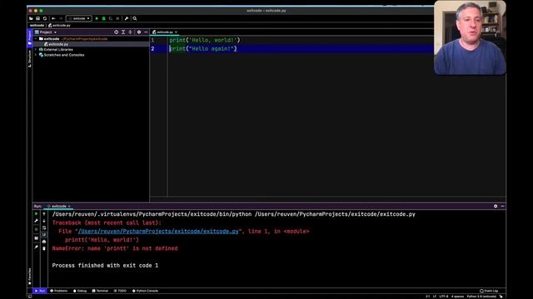
Task: Open the Run tool window tab
Action: [x=40, y=291]
